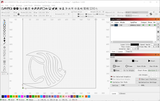Viewport: 160px width, 101px height.
Task: Open the Laser Tools menu
Action: (28, 5)
